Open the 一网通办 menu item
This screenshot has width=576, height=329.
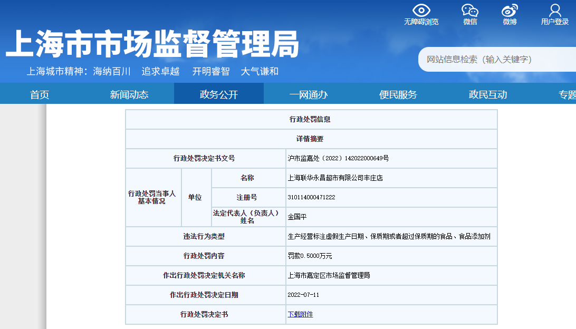point(309,94)
